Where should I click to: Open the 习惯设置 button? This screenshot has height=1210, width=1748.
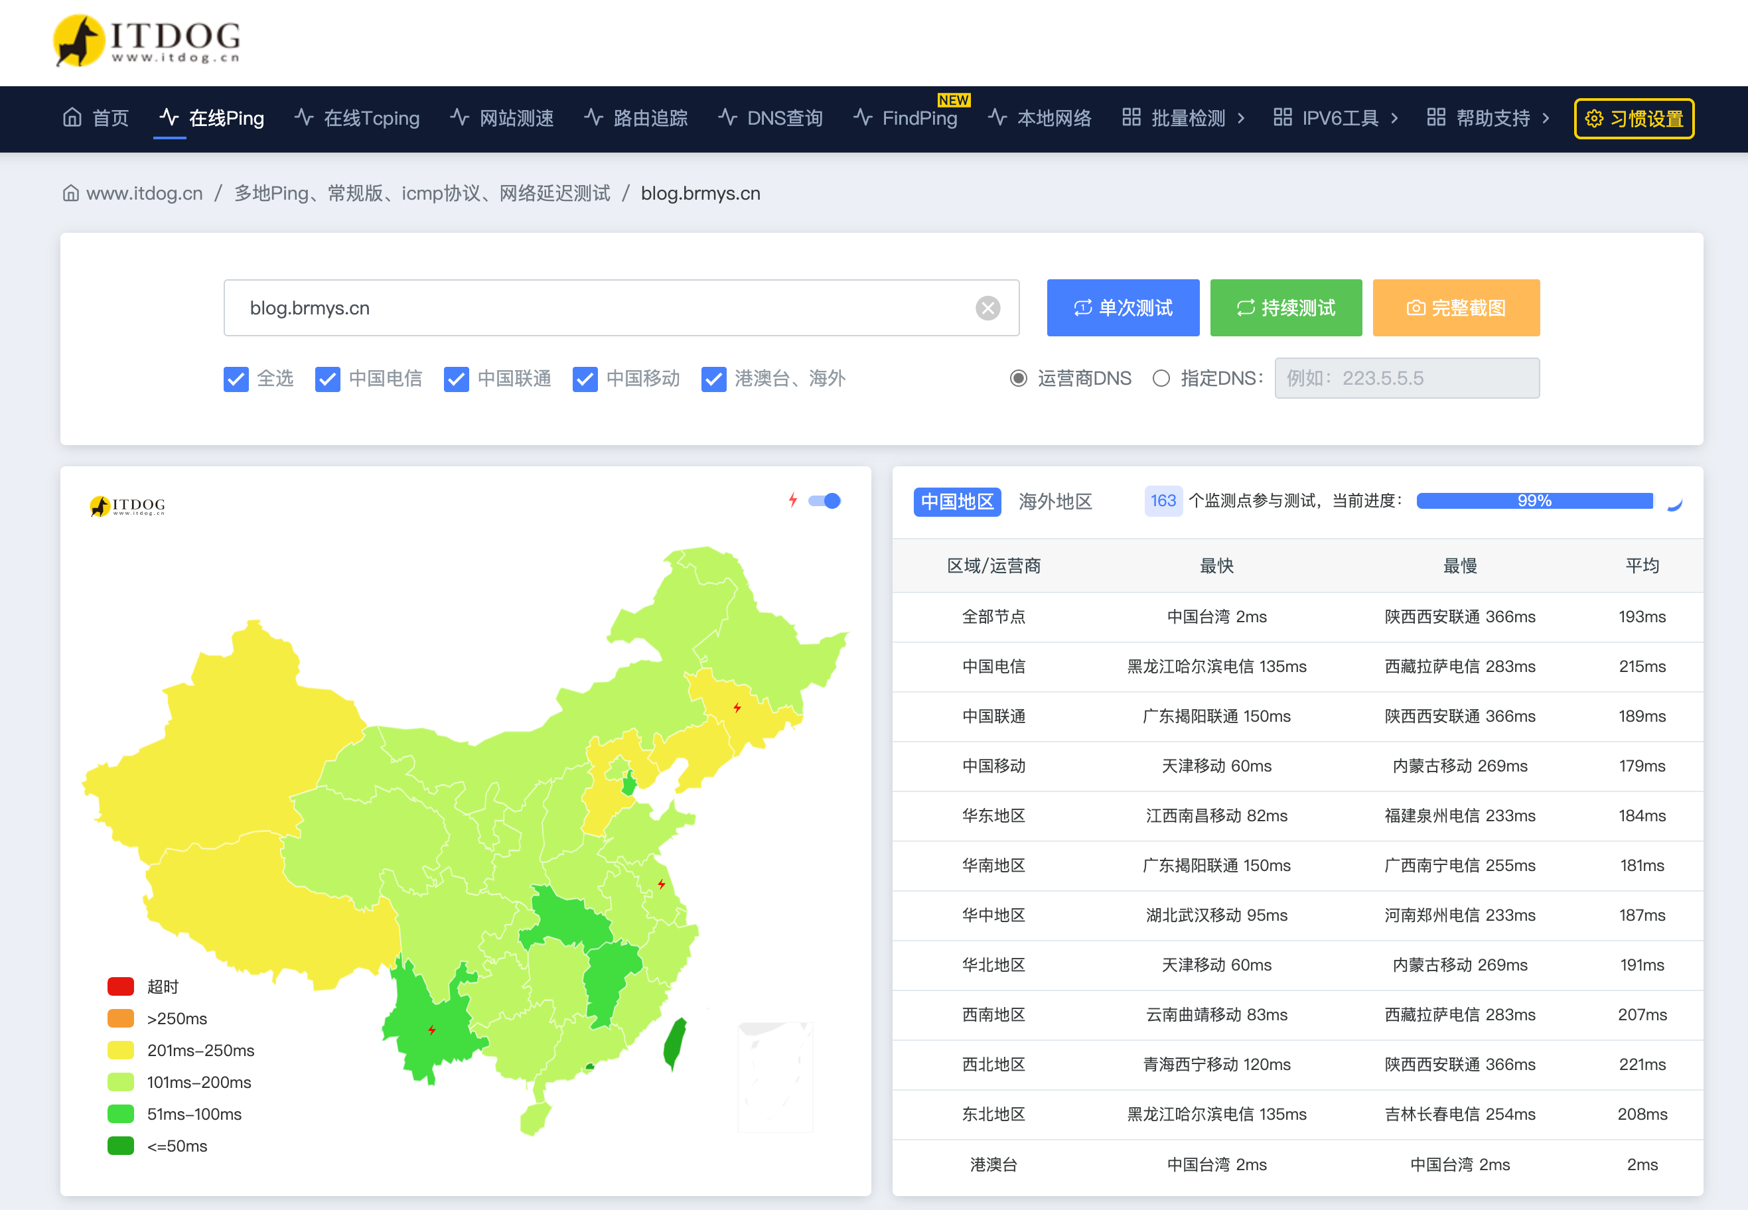tap(1635, 119)
